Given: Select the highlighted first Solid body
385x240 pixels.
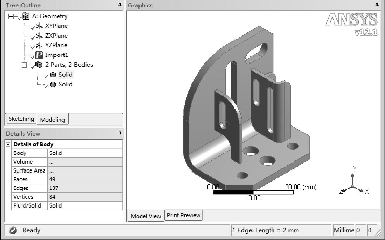Looking at the screenshot, I should click(66, 74).
